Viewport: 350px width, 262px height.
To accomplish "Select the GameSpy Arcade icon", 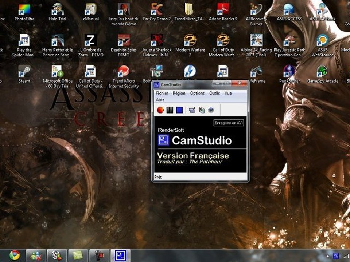I will 323,74.
